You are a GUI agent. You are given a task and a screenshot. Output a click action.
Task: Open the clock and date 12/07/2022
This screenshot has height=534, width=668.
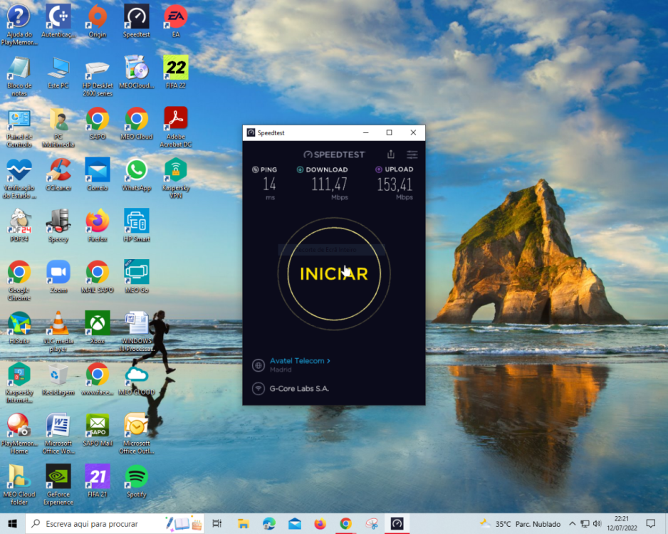tap(622, 524)
